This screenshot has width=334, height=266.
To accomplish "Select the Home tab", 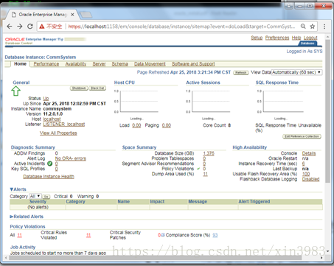I will coord(20,64).
